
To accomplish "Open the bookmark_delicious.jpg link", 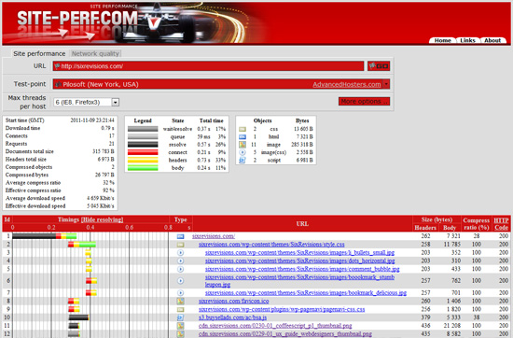I will tap(306, 292).
